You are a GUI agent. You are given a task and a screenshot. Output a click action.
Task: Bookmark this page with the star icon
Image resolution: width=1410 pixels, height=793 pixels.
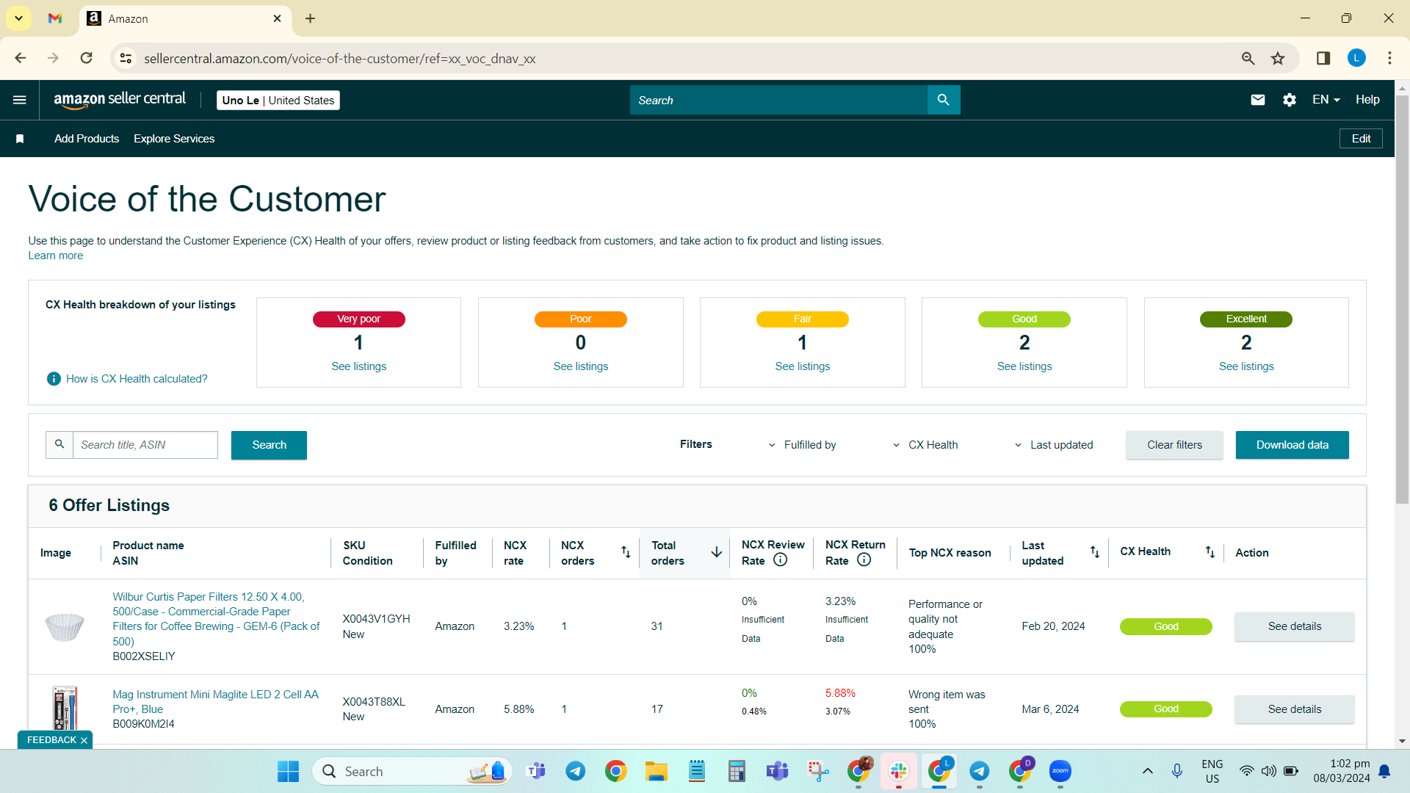[x=1278, y=58]
